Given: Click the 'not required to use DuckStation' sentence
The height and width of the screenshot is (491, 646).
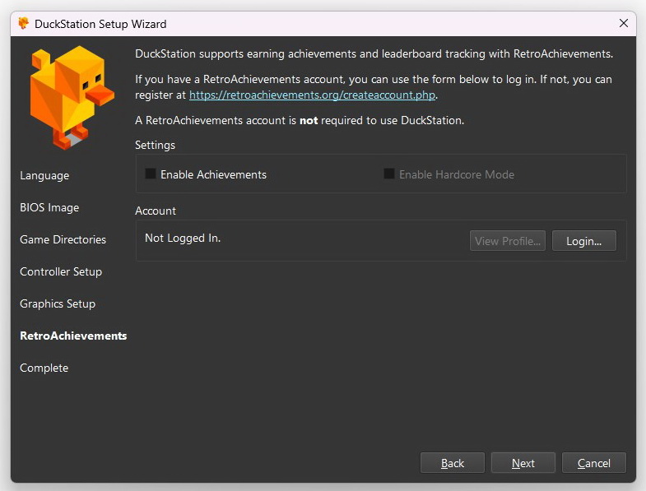Looking at the screenshot, I should pos(300,121).
